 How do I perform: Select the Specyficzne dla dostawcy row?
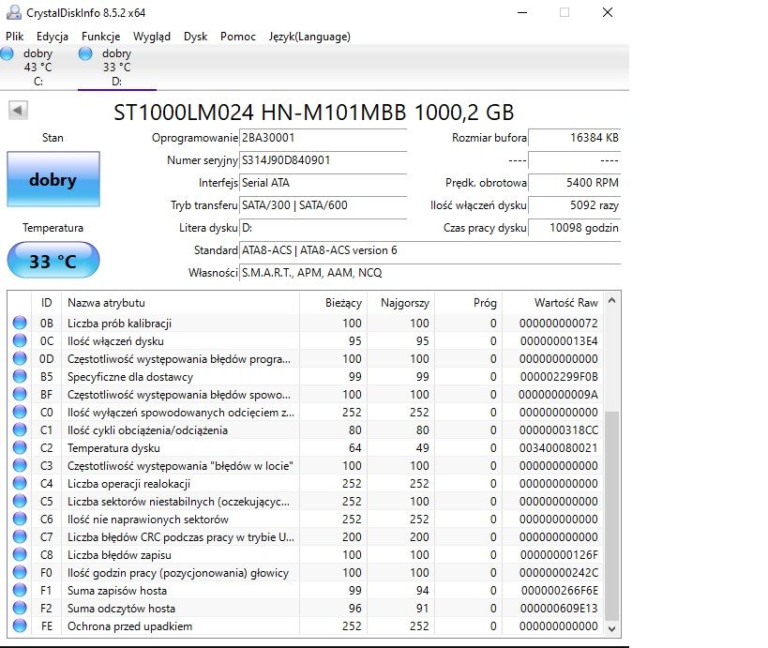tap(306, 377)
